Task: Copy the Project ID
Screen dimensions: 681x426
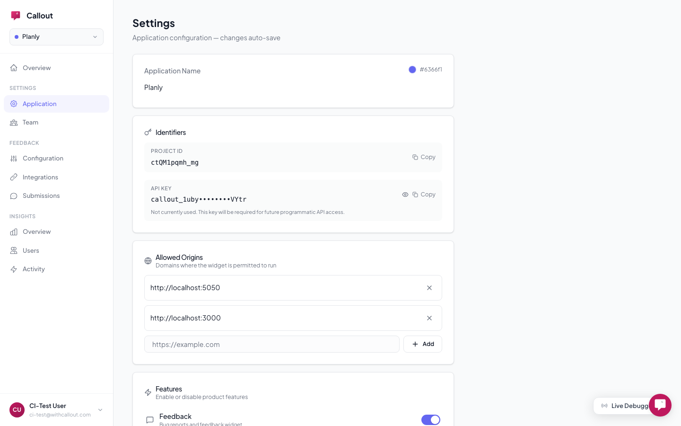Action: [424, 157]
